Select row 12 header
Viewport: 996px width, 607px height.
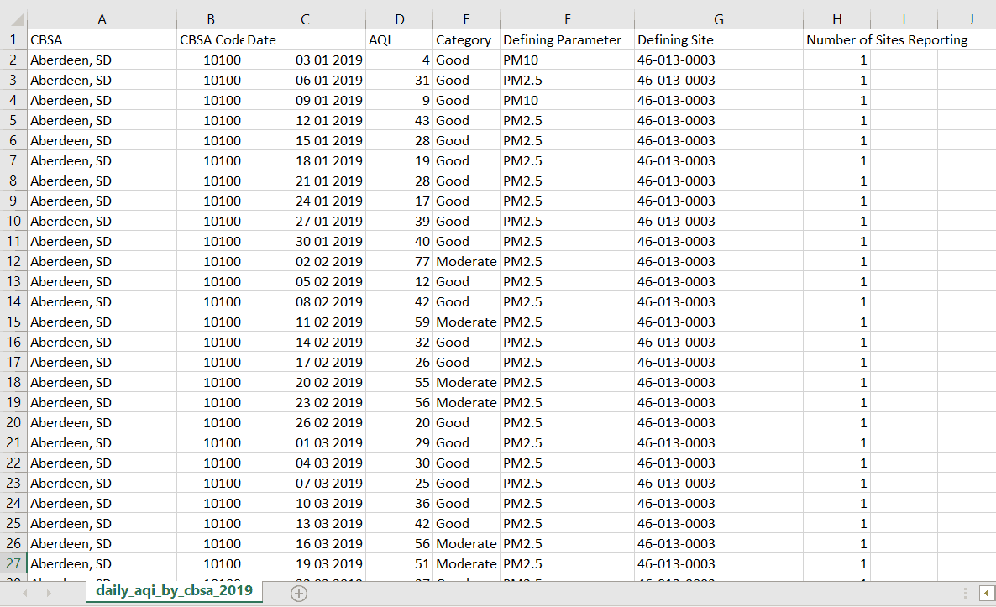tap(13, 261)
